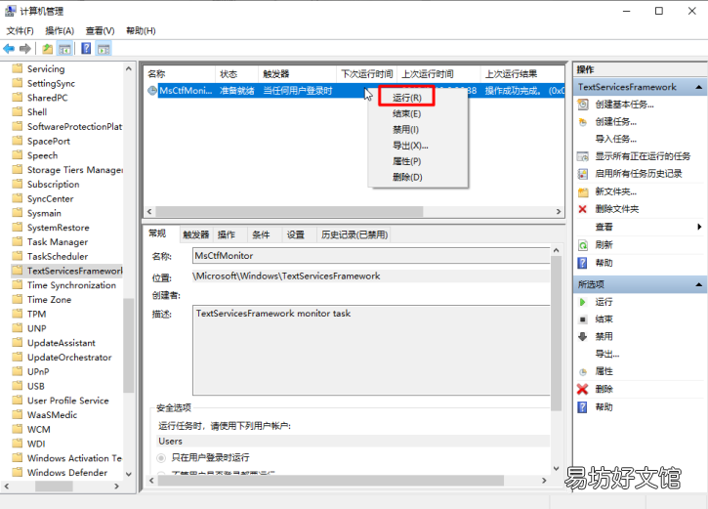This screenshot has height=509, width=708.
Task: Open the 操作(A) menu
Action: [60, 30]
